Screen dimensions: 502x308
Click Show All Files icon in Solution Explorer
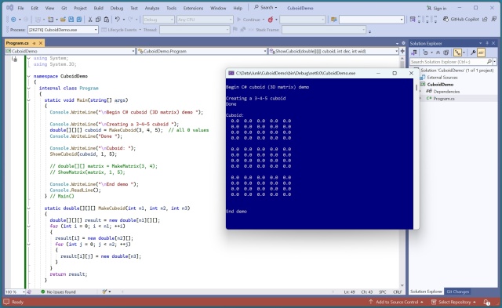click(446, 53)
